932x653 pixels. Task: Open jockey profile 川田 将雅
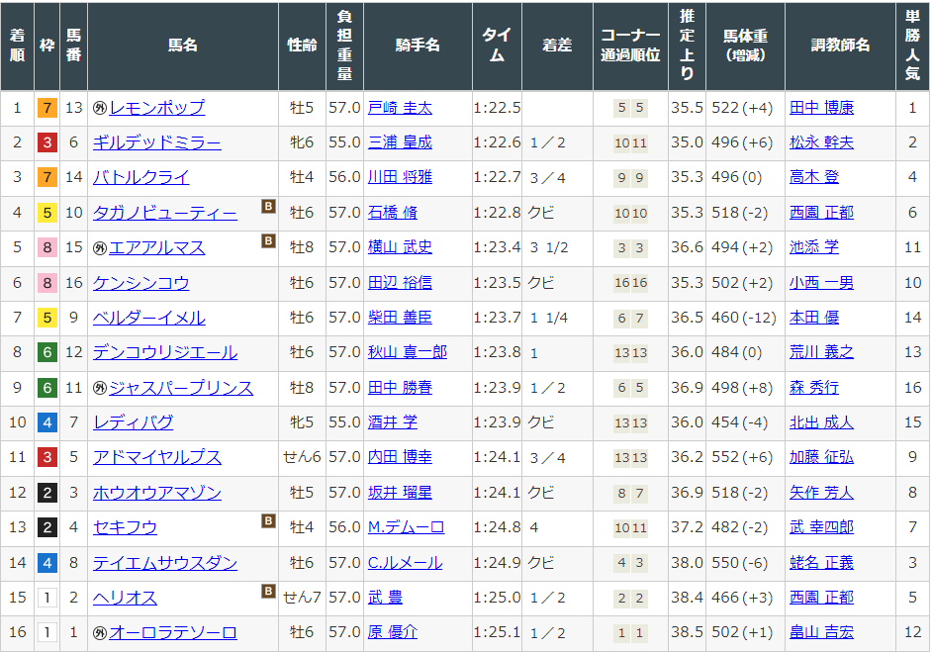pos(400,178)
